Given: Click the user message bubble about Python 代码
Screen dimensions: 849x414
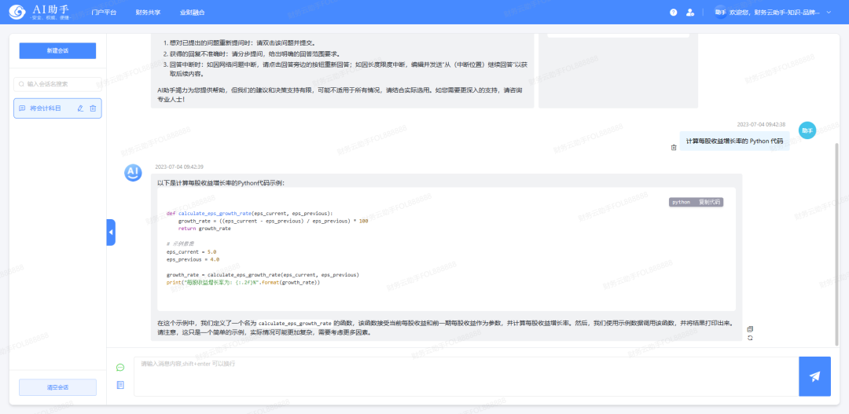Looking at the screenshot, I should [x=734, y=141].
